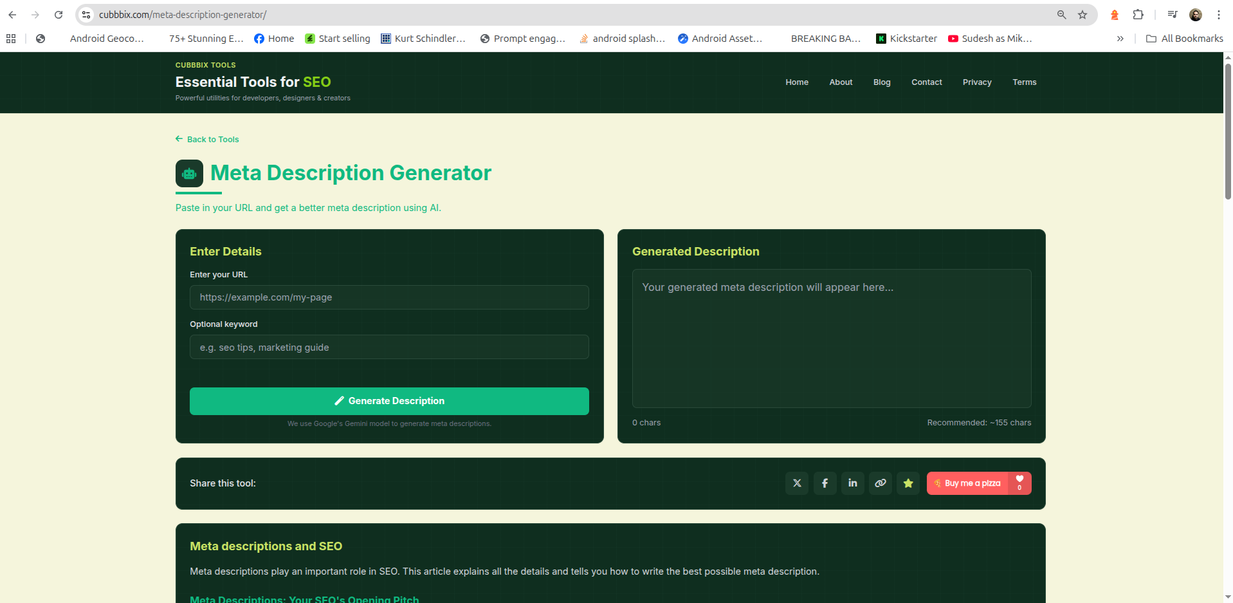Open the browser profile avatar
The image size is (1233, 603).
click(1195, 14)
